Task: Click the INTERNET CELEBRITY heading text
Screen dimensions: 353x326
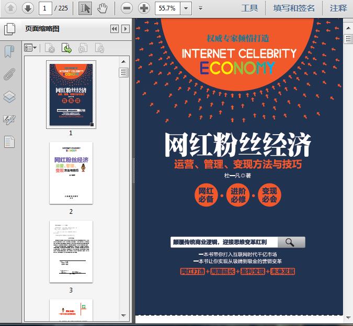Action: (239, 53)
